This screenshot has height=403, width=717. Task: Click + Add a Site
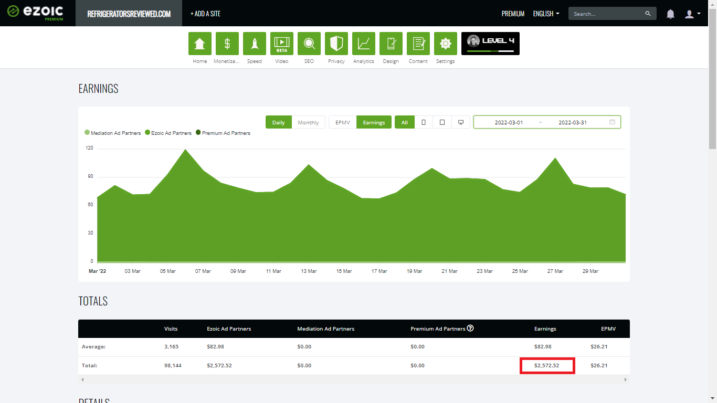click(x=205, y=14)
